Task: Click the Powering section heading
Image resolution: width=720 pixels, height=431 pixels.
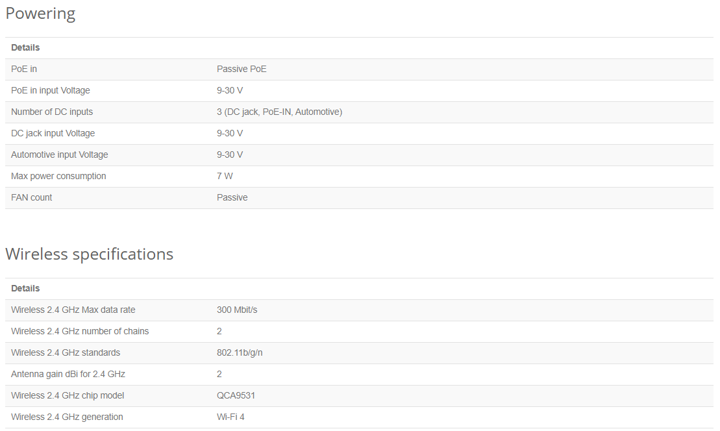Action: pyautogui.click(x=40, y=14)
